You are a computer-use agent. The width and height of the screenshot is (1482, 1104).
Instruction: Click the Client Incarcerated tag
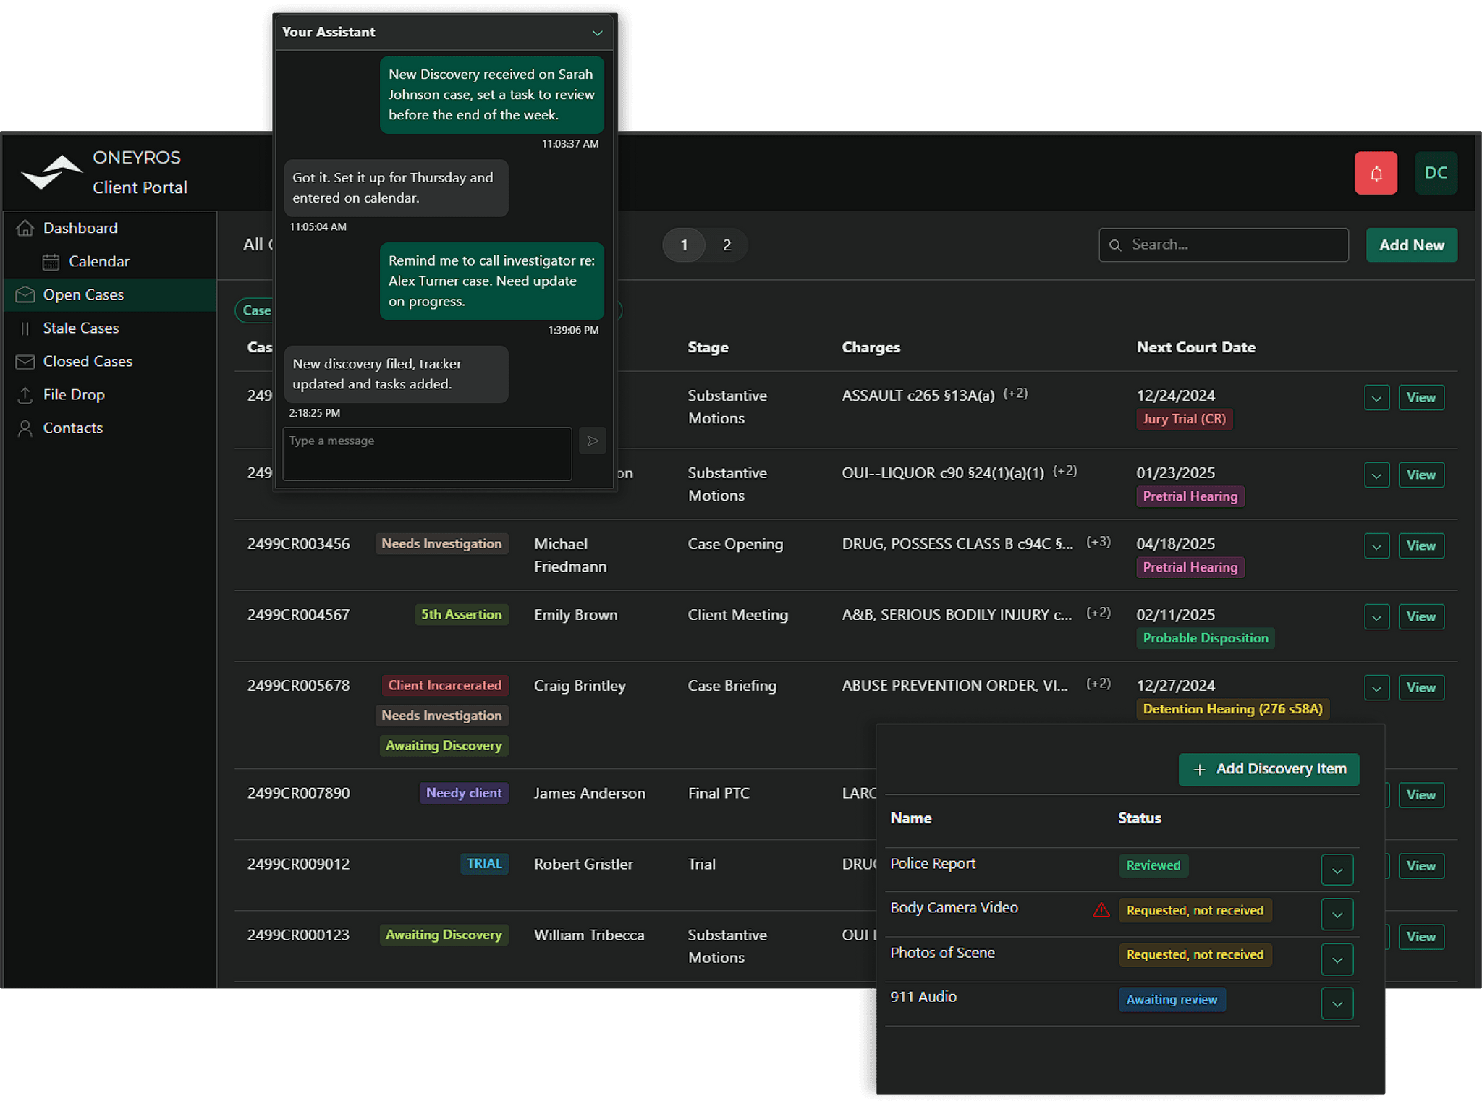444,685
